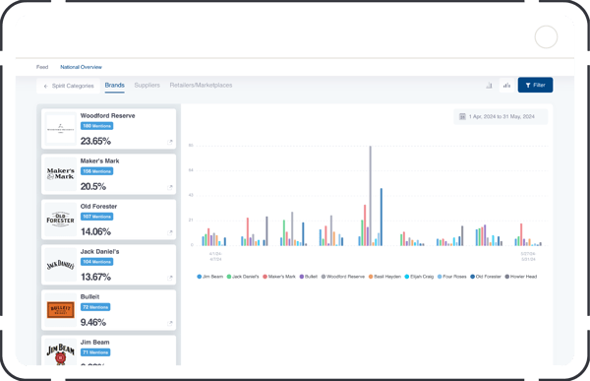Viewport: 590px width, 381px height.
Task: Switch to Retailers/Marketplaces tab
Action: click(x=201, y=86)
